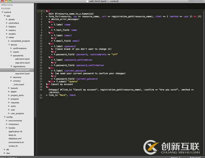Collapse the app folder
The height and width of the screenshot is (158, 205).
tap(5, 16)
